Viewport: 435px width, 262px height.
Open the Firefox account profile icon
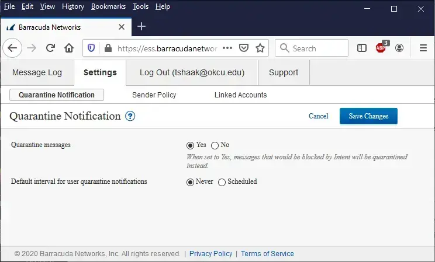(x=399, y=48)
